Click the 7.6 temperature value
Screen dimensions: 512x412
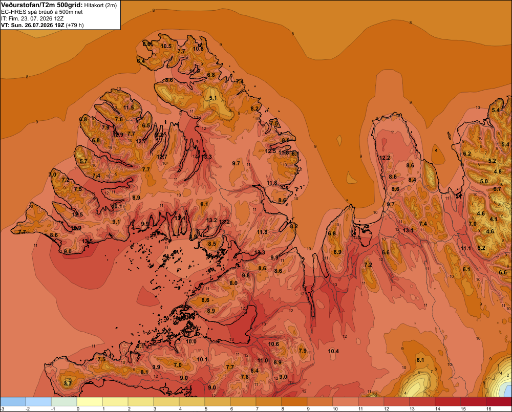[119, 119]
